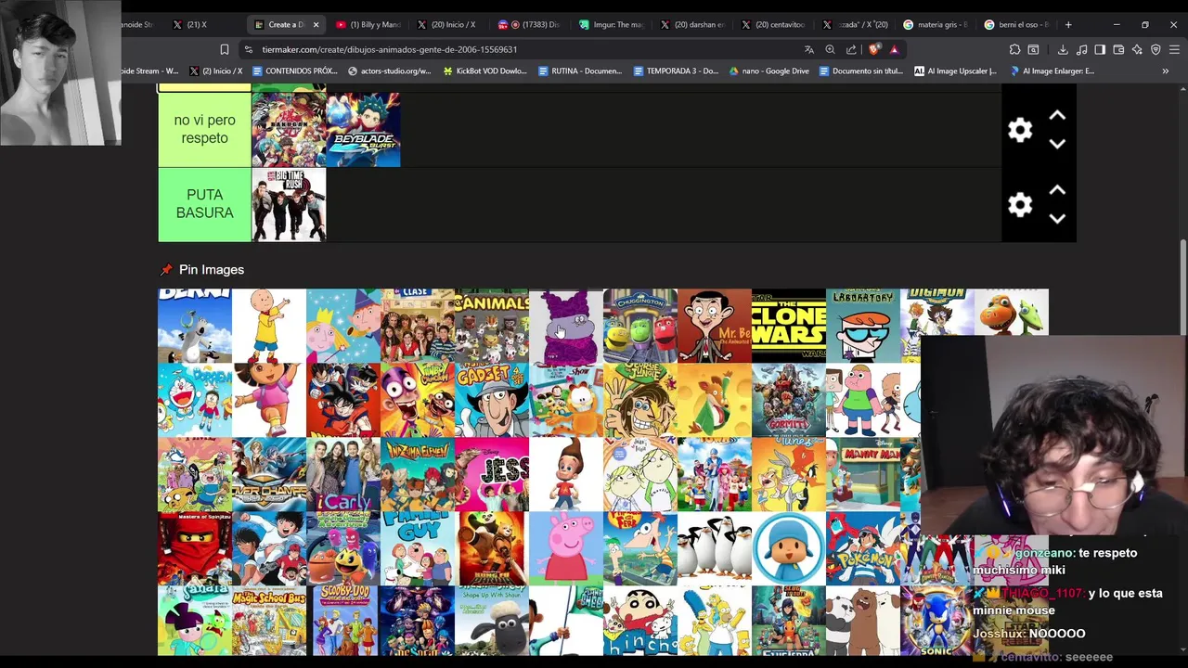Viewport: 1188px width, 668px height.
Task: Switch to the 'berni el oso' tab
Action: pos(1016,25)
